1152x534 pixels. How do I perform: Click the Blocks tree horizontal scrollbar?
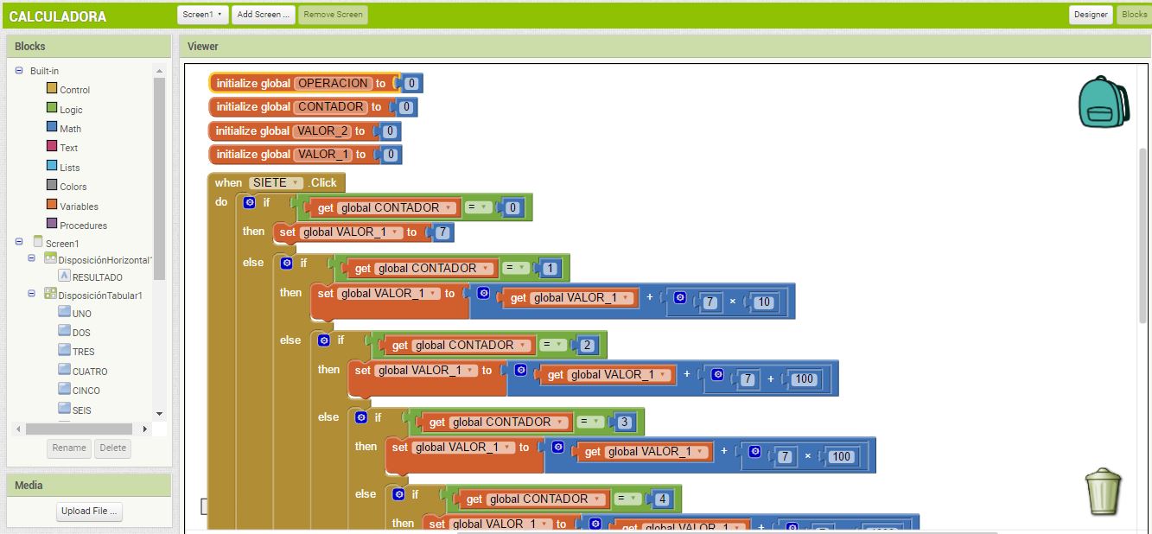coord(79,429)
